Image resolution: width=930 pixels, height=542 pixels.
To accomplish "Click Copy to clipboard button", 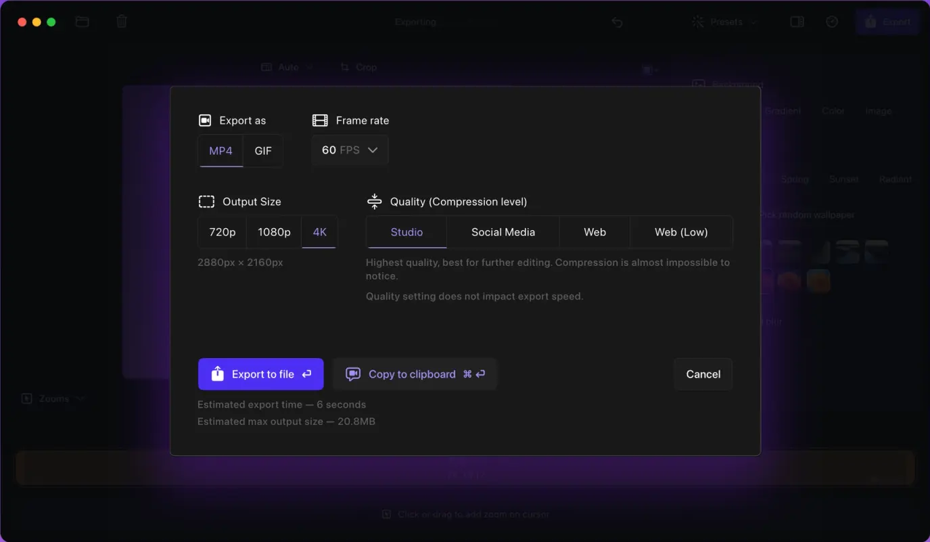I will click(x=415, y=374).
